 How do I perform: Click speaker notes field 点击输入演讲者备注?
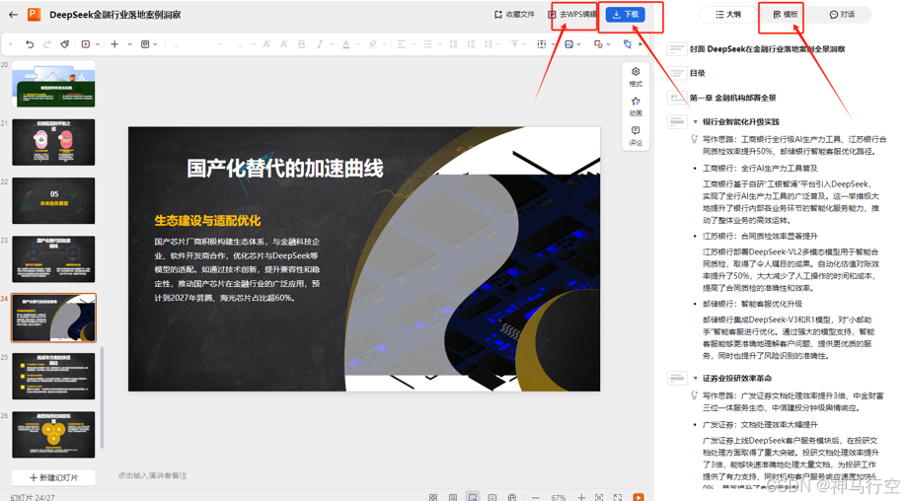152,475
